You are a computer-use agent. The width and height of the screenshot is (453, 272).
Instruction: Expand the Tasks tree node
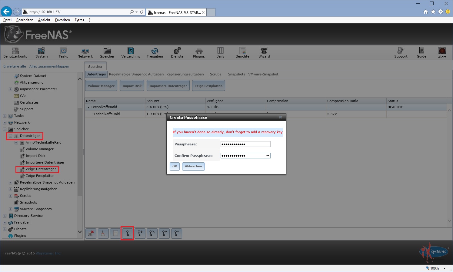click(5, 116)
